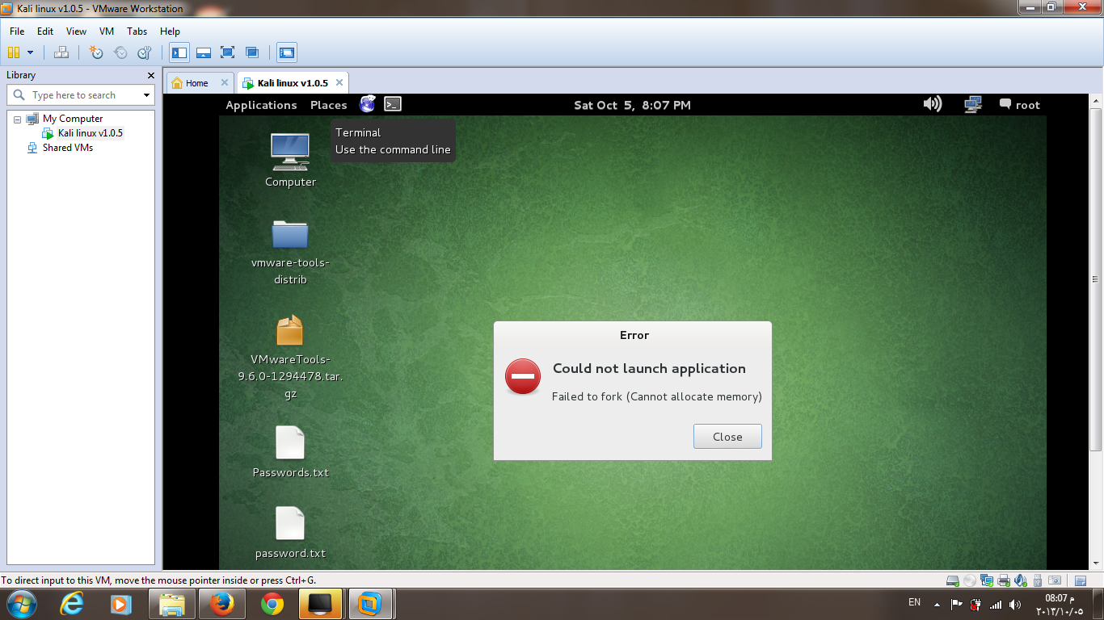Click the hard disk status bar icon
This screenshot has height=620, width=1104.
tap(953, 580)
